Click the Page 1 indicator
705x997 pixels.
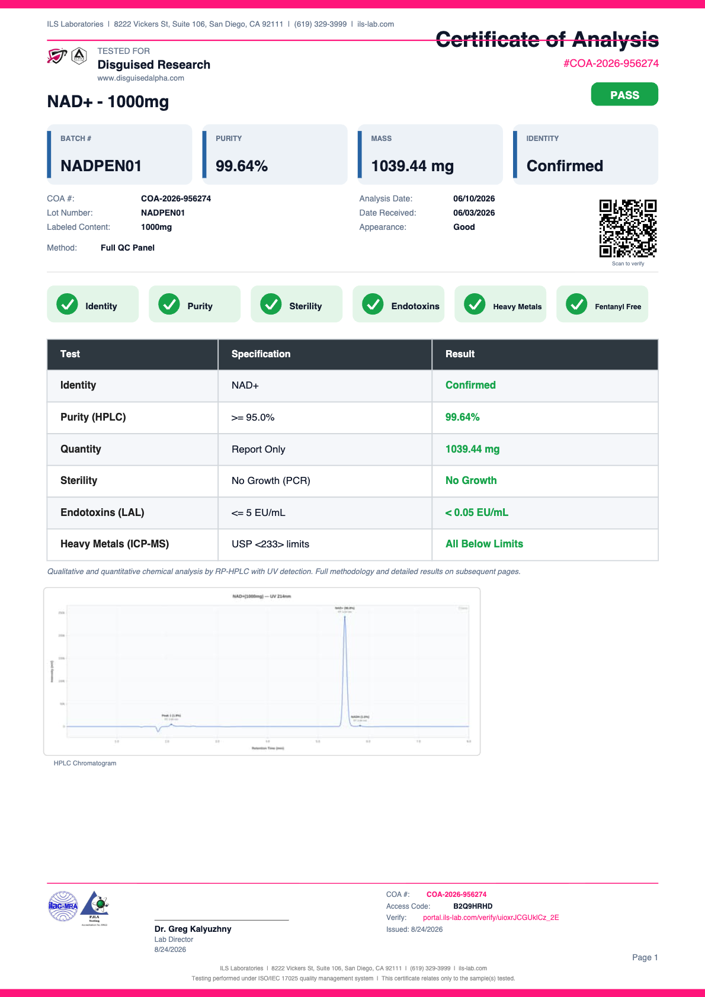[645, 957]
